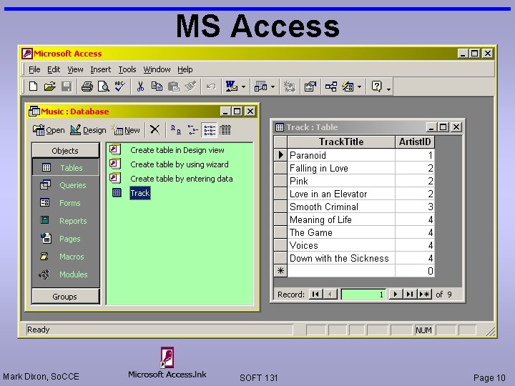Click the Microsoft Access Help icon
This screenshot has height=386, width=515.
point(376,86)
